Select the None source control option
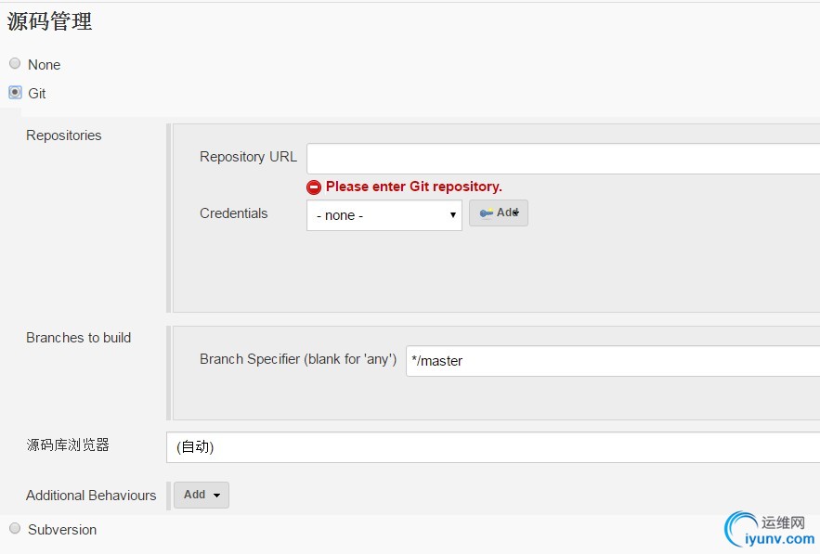 coord(15,63)
